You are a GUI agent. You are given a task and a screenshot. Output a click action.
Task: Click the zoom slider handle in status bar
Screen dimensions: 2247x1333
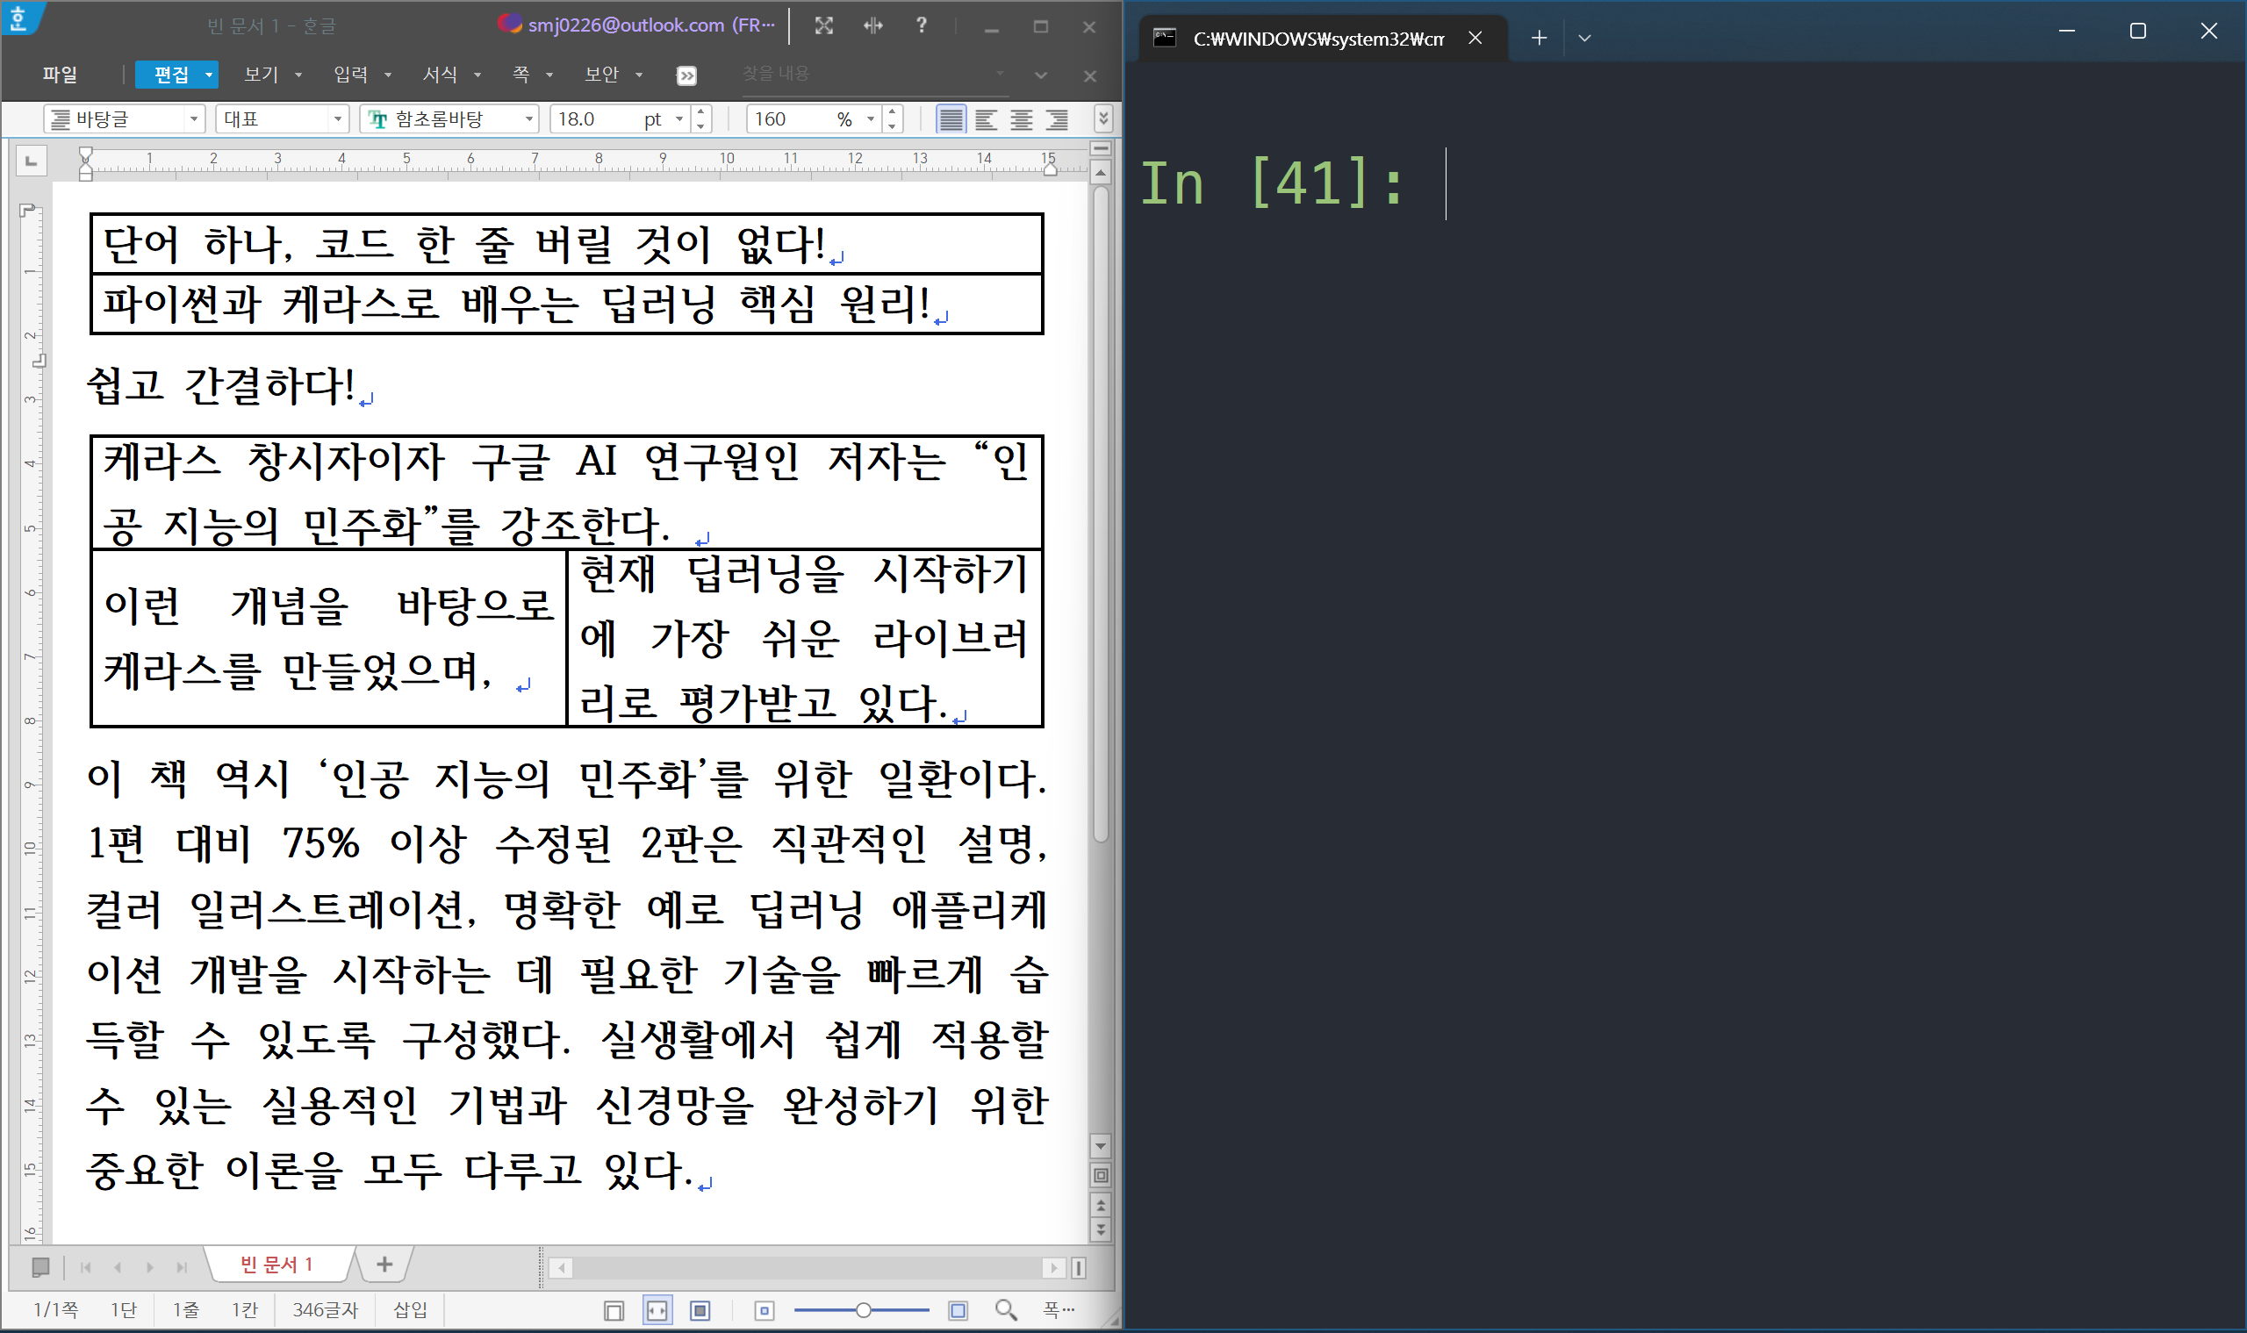863,1310
